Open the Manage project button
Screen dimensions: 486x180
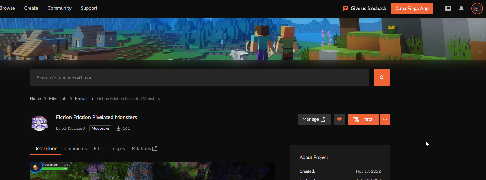314,119
